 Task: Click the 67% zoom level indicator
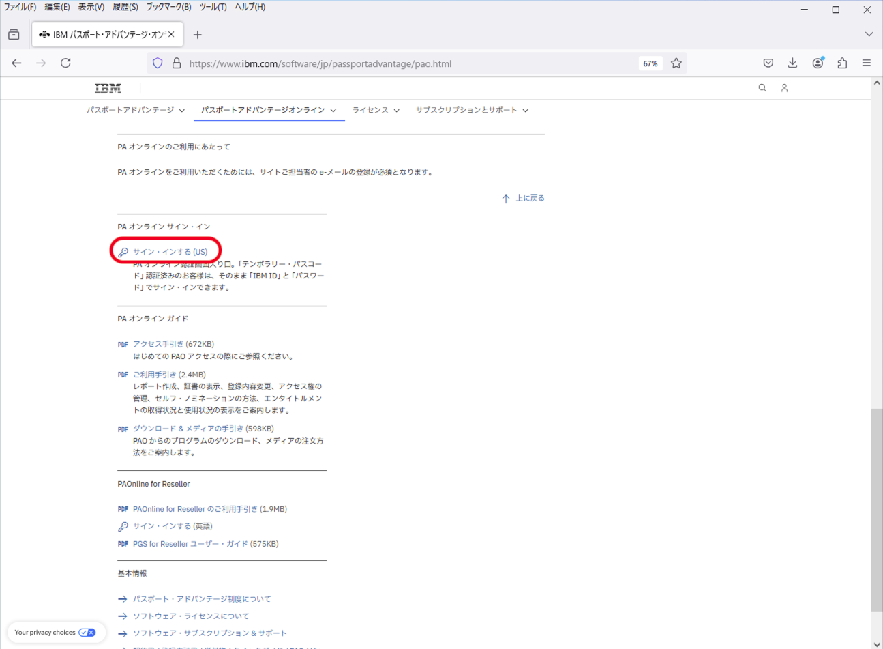coord(650,63)
